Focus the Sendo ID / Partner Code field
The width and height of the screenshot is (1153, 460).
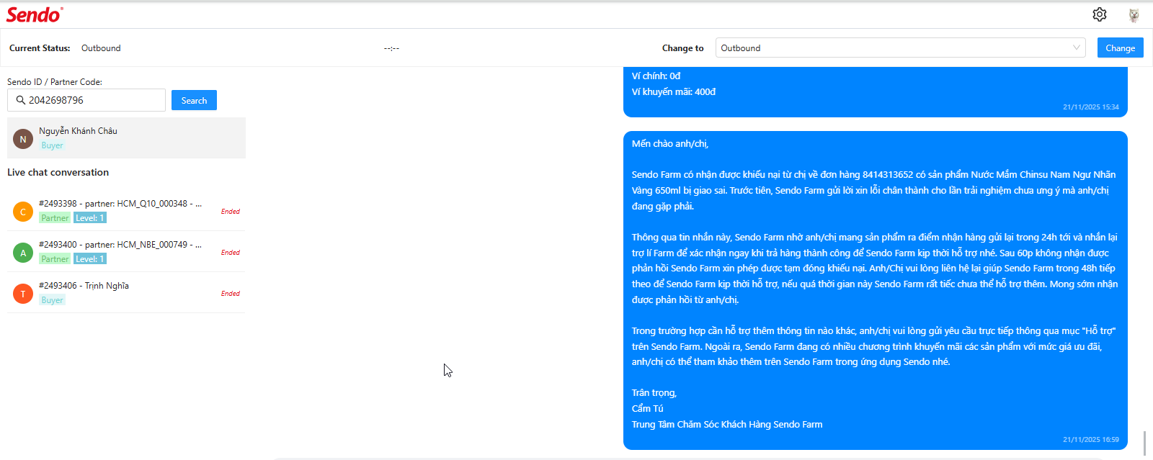click(x=94, y=100)
